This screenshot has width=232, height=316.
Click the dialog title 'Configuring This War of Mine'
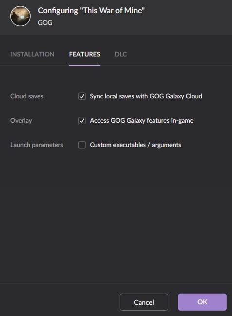[x=91, y=11]
